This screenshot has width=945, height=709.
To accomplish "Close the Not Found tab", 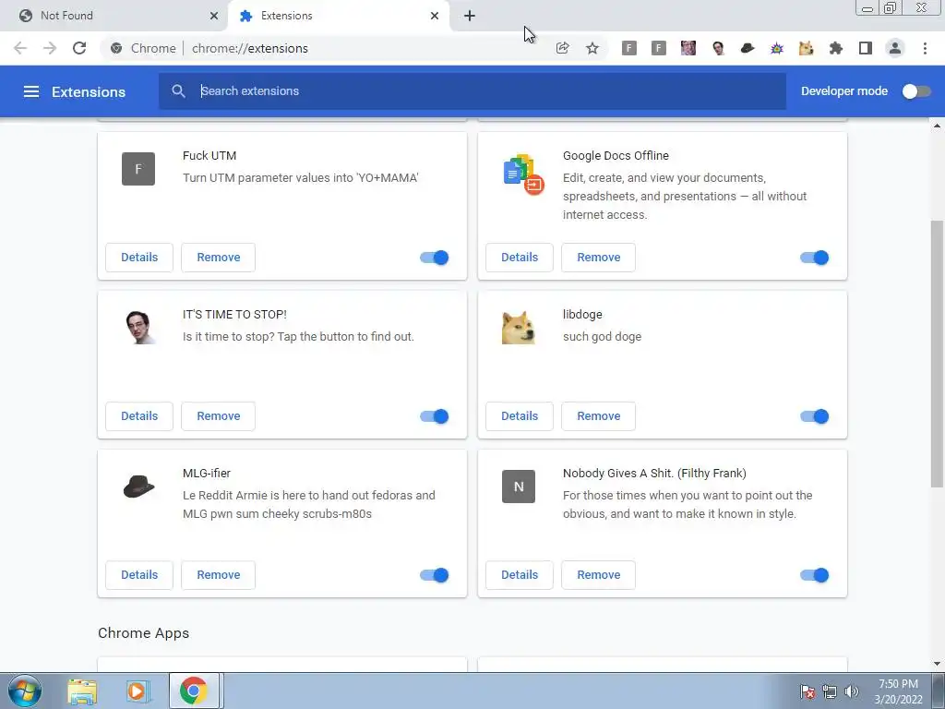I will pyautogui.click(x=214, y=16).
